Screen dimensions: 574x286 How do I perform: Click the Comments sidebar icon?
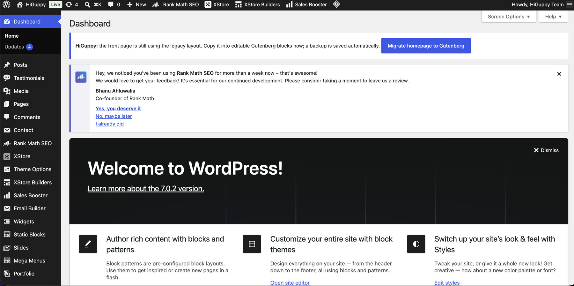7,117
